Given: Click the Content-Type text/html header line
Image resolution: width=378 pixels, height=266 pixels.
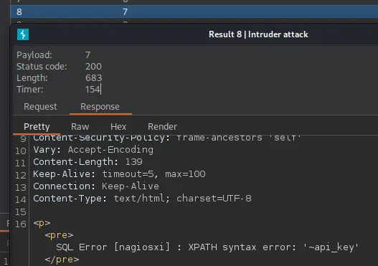Looking at the screenshot, I should [142, 199].
